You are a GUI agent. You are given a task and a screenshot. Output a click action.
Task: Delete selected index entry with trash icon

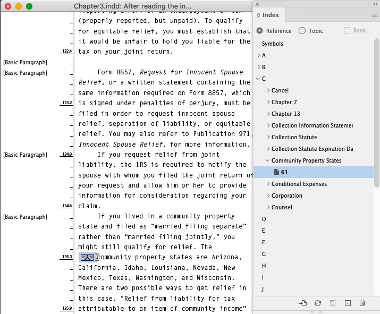pyautogui.click(x=362, y=303)
